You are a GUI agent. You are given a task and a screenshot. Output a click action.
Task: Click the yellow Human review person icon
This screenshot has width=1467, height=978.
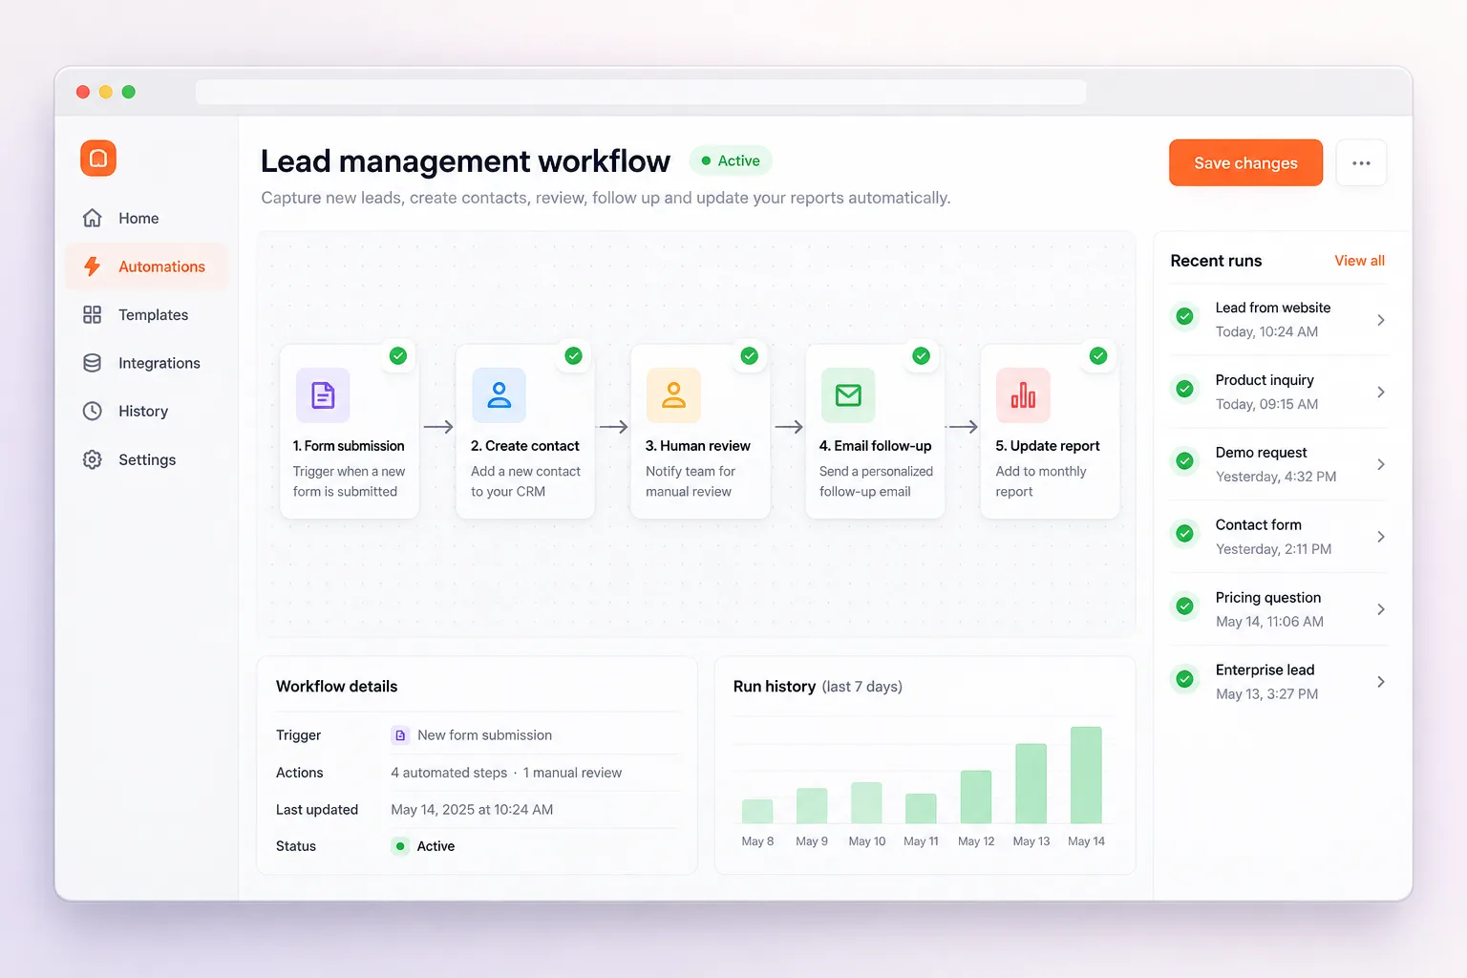coord(673,394)
